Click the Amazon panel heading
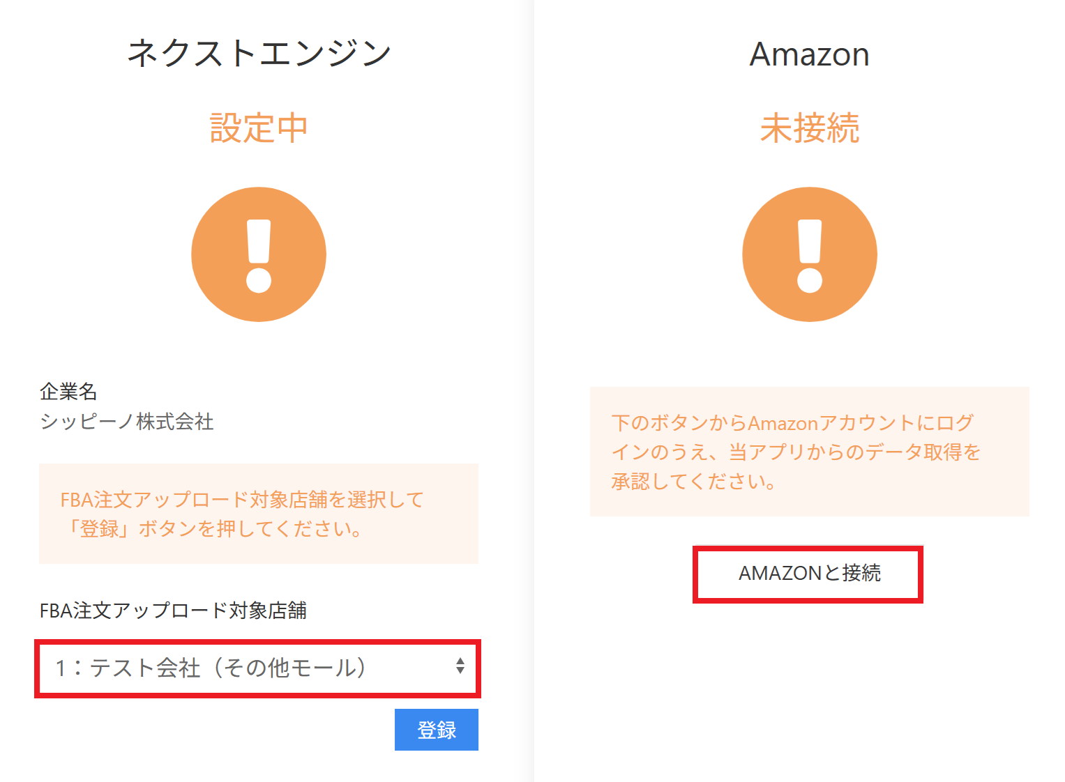This screenshot has width=1065, height=782. (x=809, y=54)
